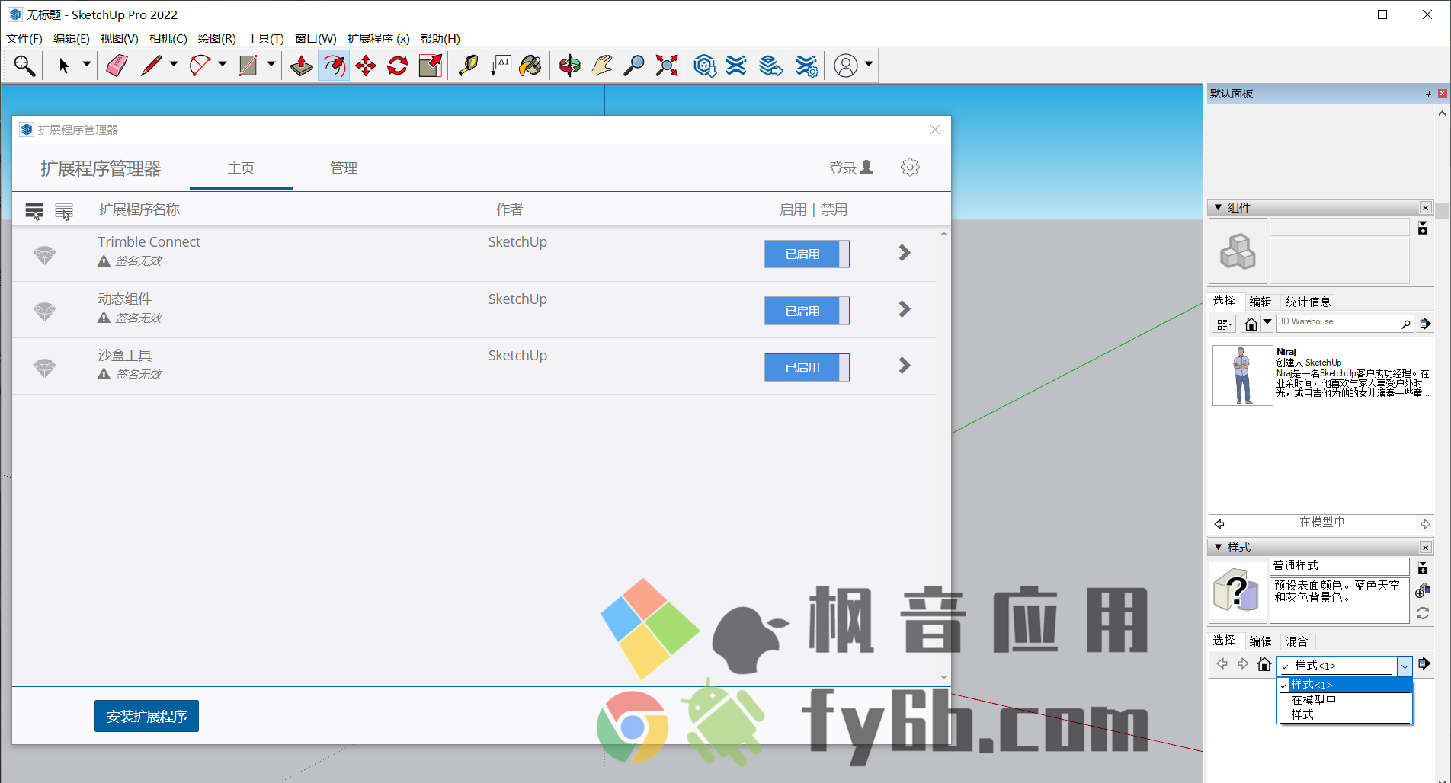Switch to 管理 tab

tap(344, 168)
